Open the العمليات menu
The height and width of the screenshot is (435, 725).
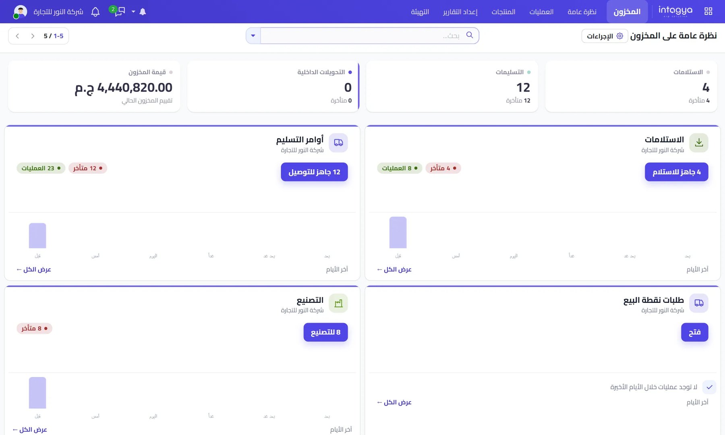click(541, 12)
